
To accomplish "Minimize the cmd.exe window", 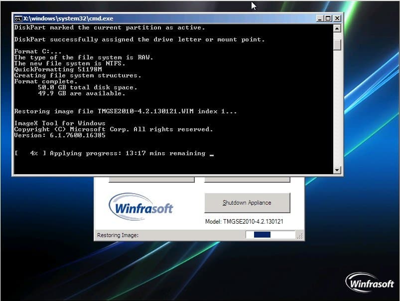I will (x=320, y=18).
